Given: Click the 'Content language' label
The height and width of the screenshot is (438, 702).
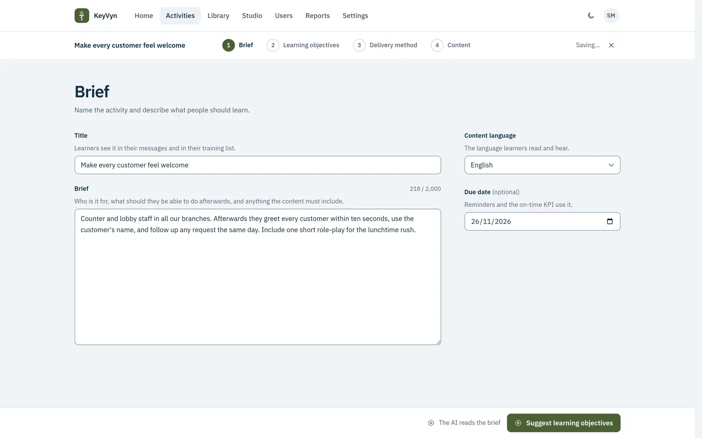Looking at the screenshot, I should (x=490, y=136).
